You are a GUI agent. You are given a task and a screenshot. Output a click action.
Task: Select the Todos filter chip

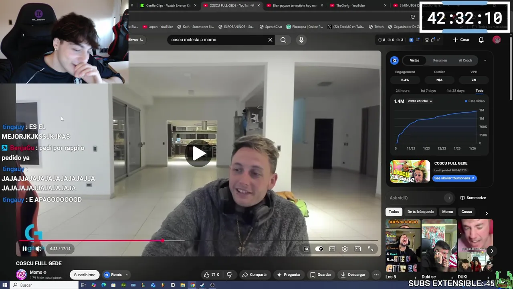pyautogui.click(x=394, y=212)
